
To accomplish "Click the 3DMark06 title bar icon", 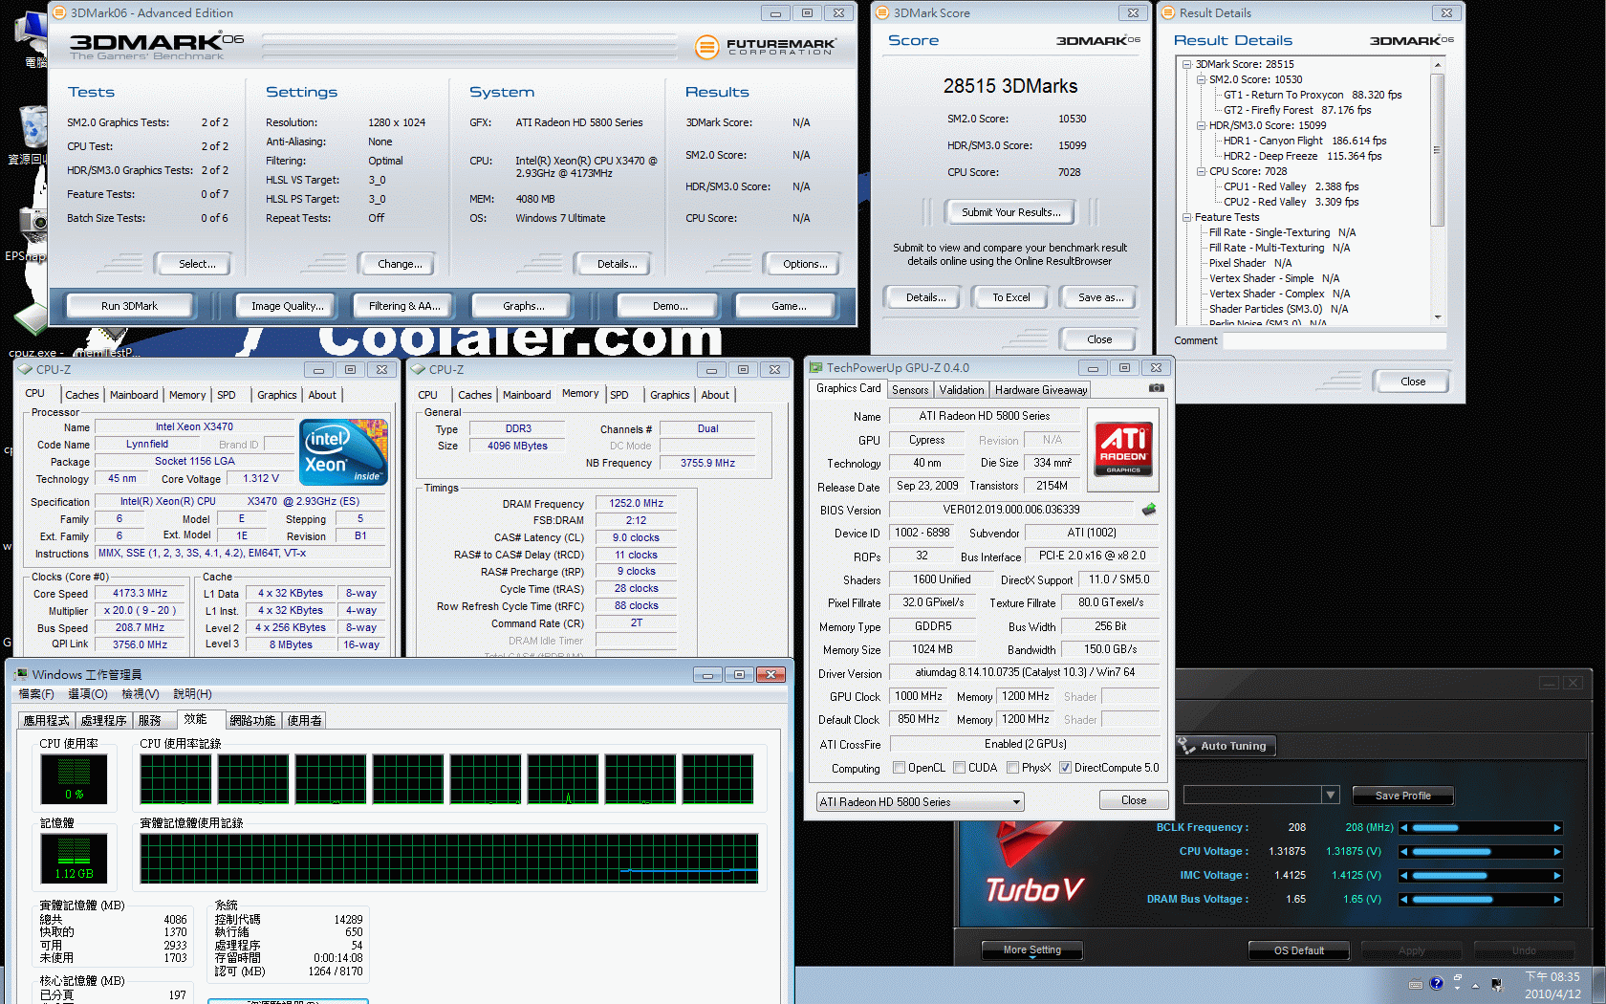I will [x=59, y=12].
